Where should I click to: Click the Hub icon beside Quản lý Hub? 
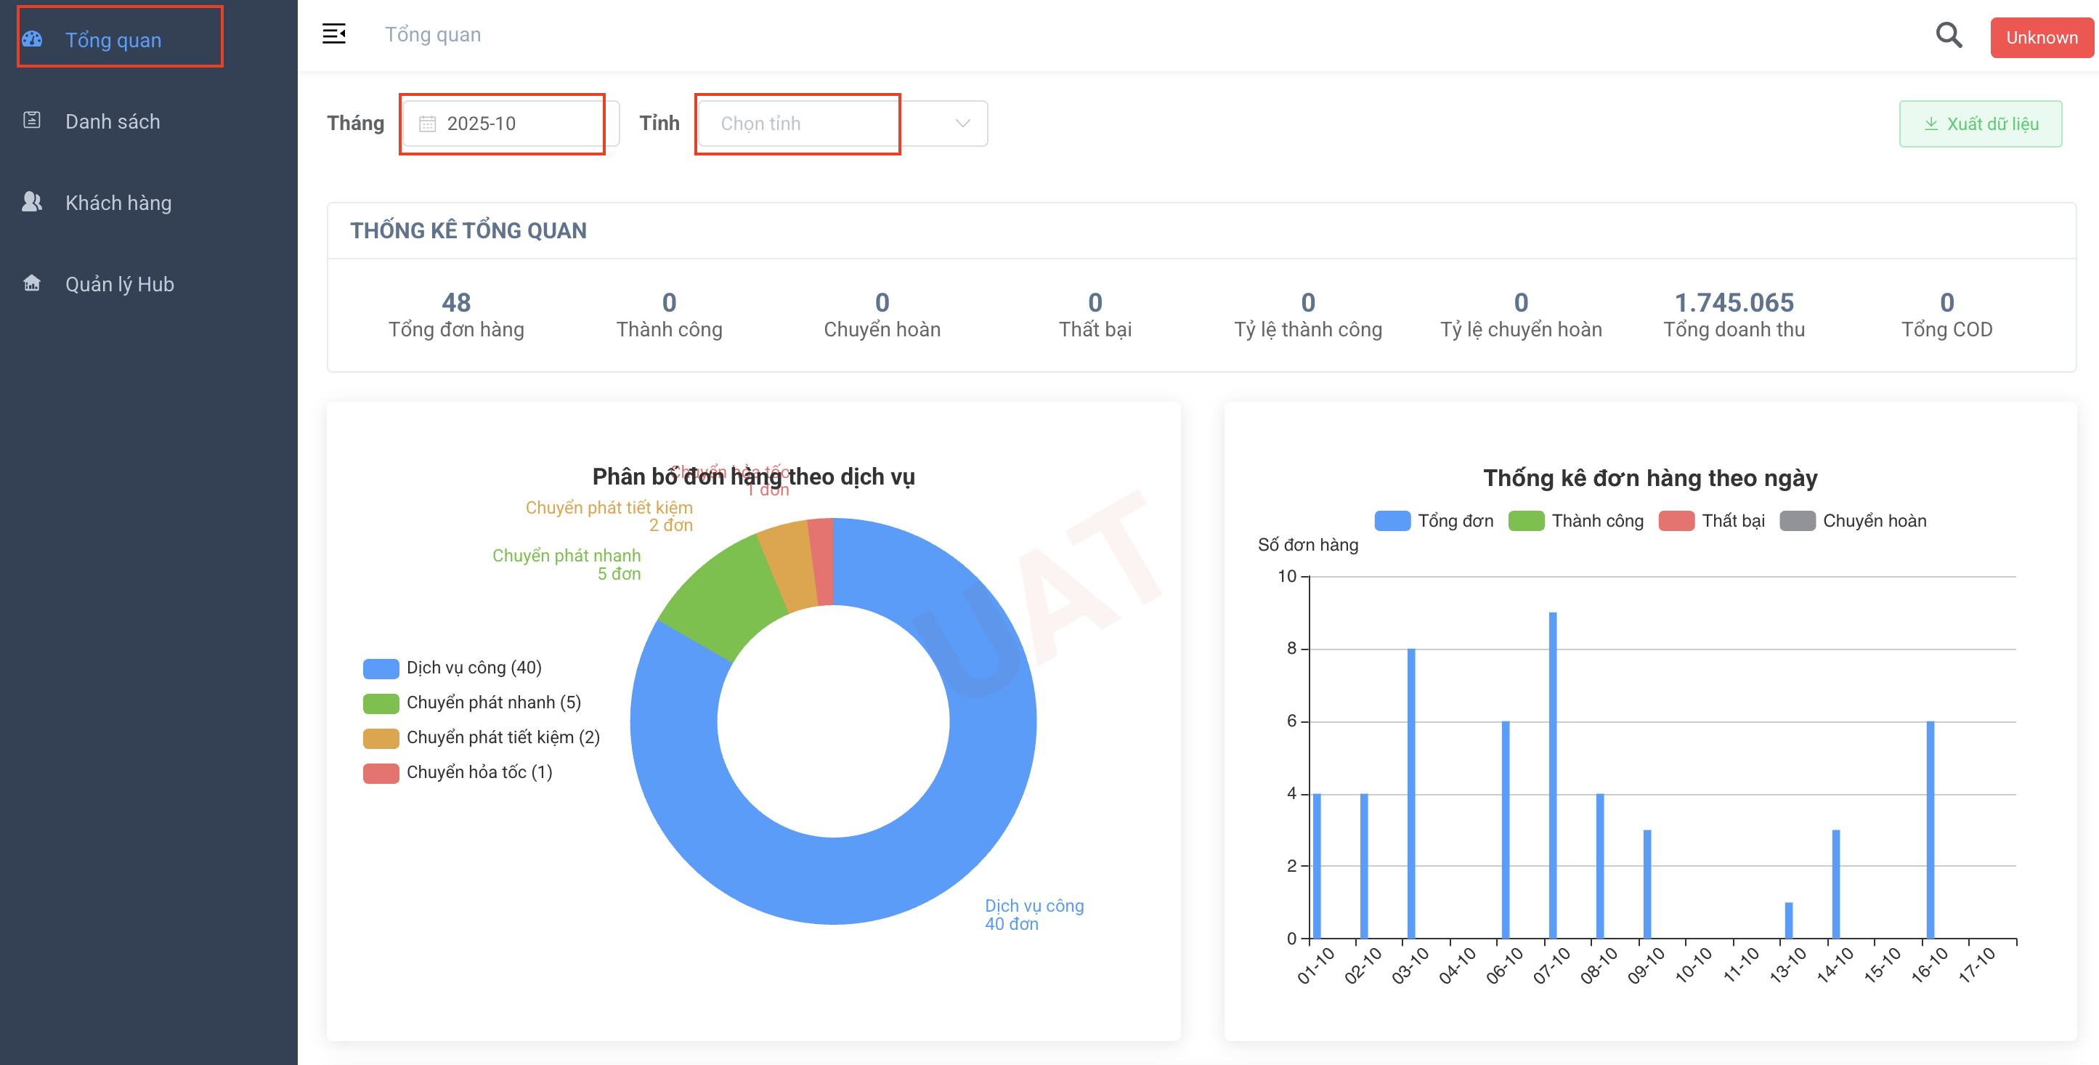pyautogui.click(x=32, y=283)
